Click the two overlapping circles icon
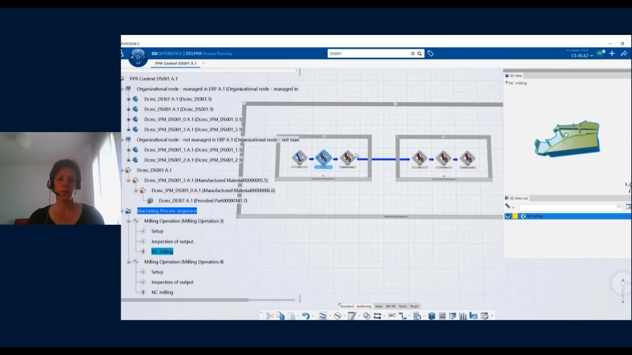The image size is (632, 355). [367, 316]
